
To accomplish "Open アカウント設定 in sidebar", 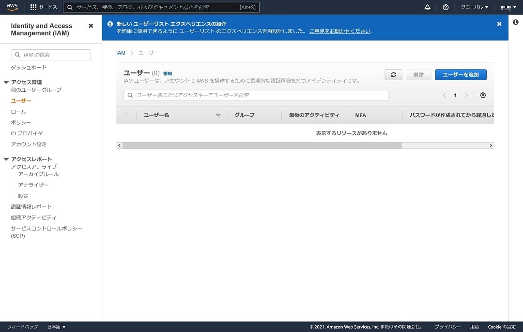I will [29, 144].
